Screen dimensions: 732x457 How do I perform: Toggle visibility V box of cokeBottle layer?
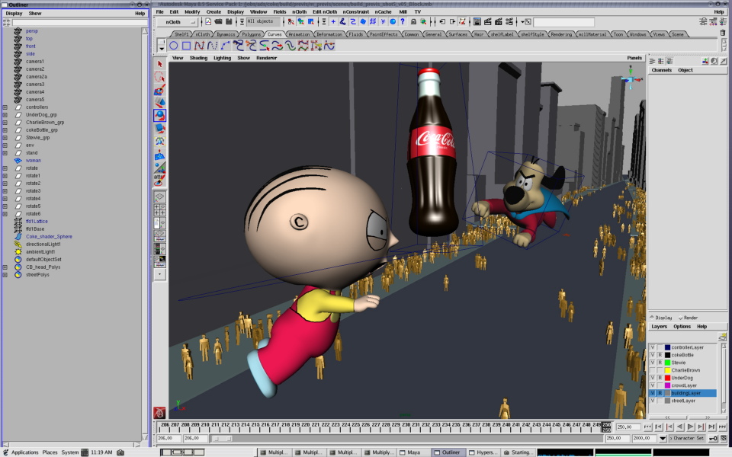click(652, 355)
